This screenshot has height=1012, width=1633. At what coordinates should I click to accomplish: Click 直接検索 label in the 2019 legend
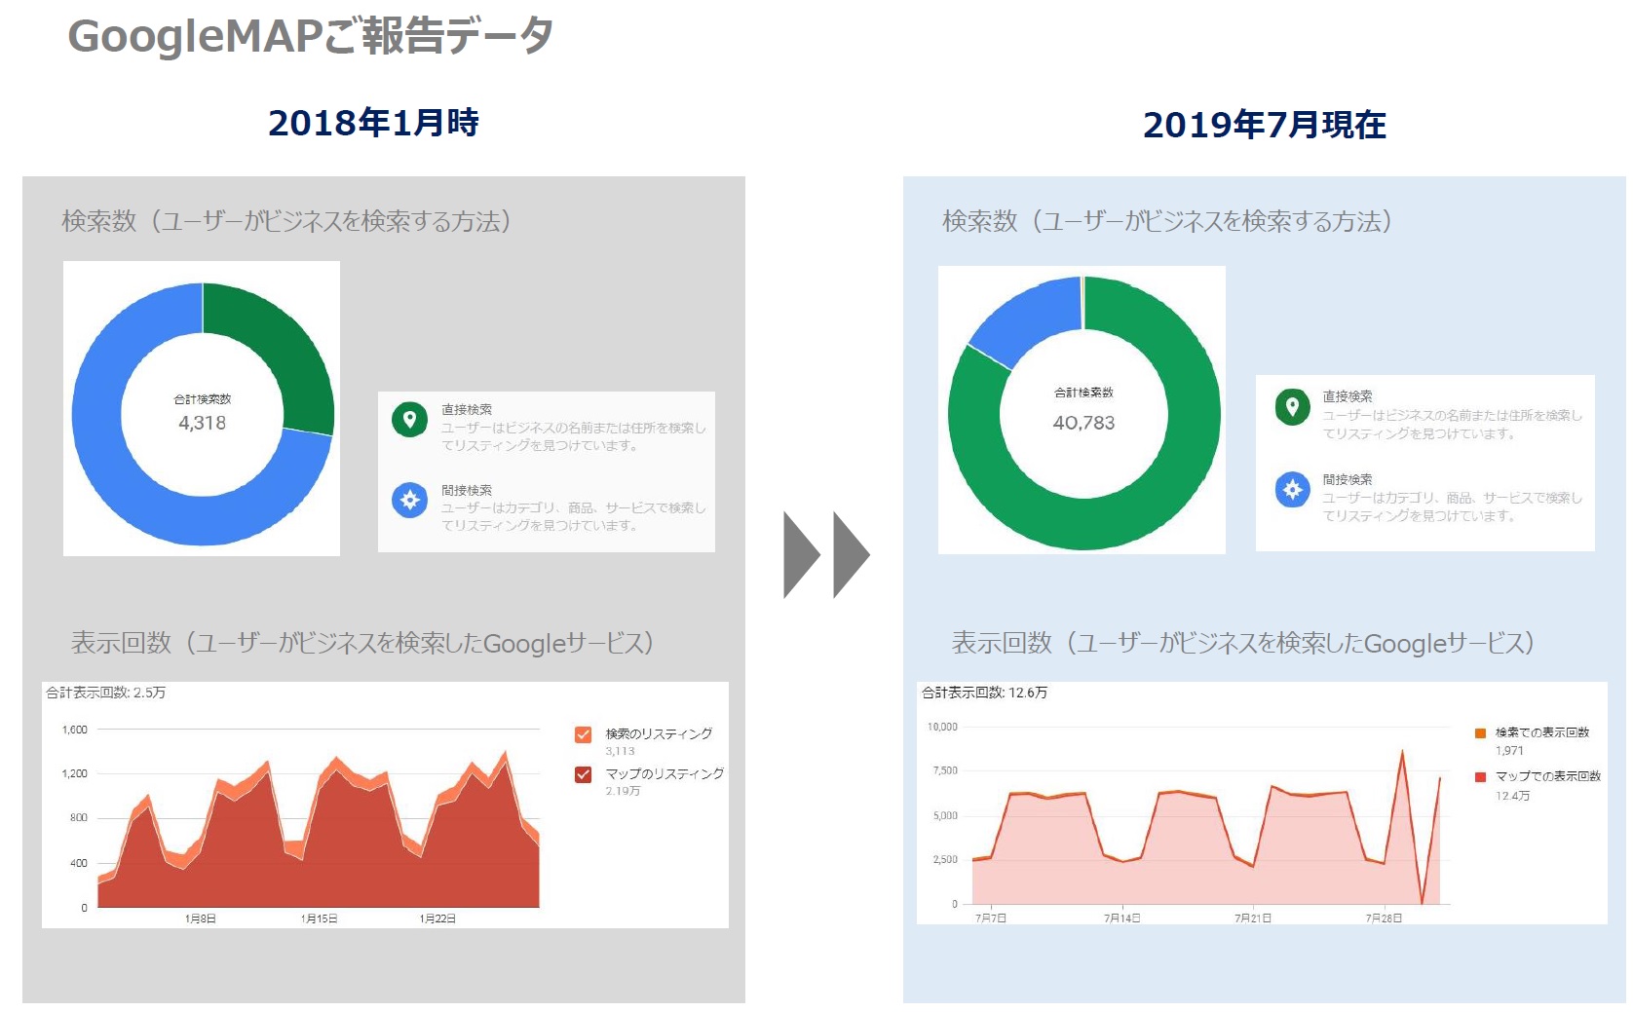[x=1348, y=396]
